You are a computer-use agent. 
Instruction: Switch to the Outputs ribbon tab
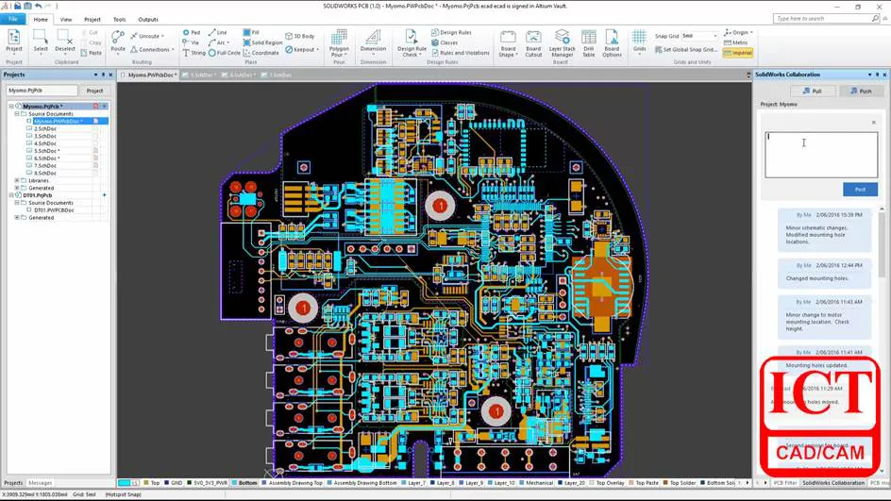tap(148, 19)
